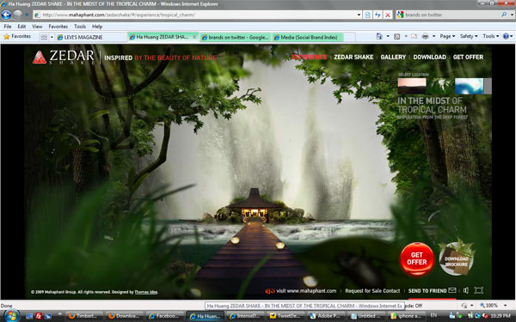
Task: Switch to the Timberl... Firefox taskbar window
Action: (85, 316)
